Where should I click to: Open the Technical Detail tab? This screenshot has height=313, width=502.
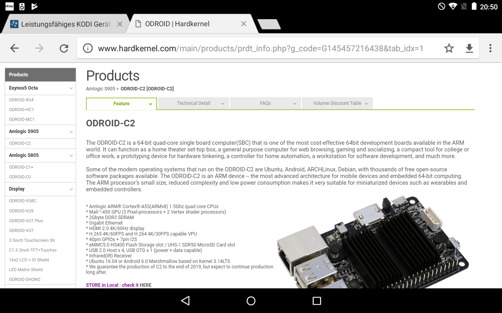point(193,103)
